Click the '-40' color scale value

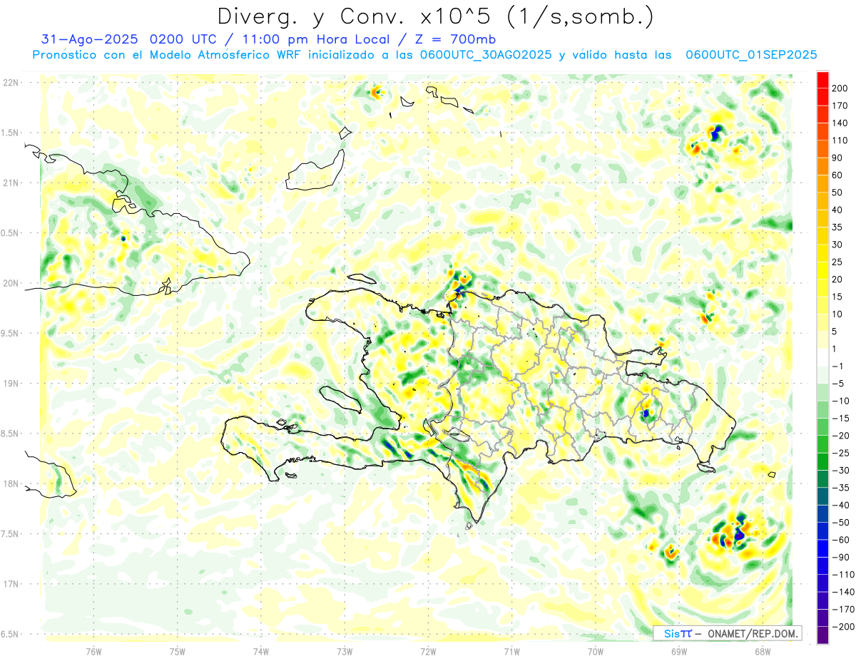point(842,505)
